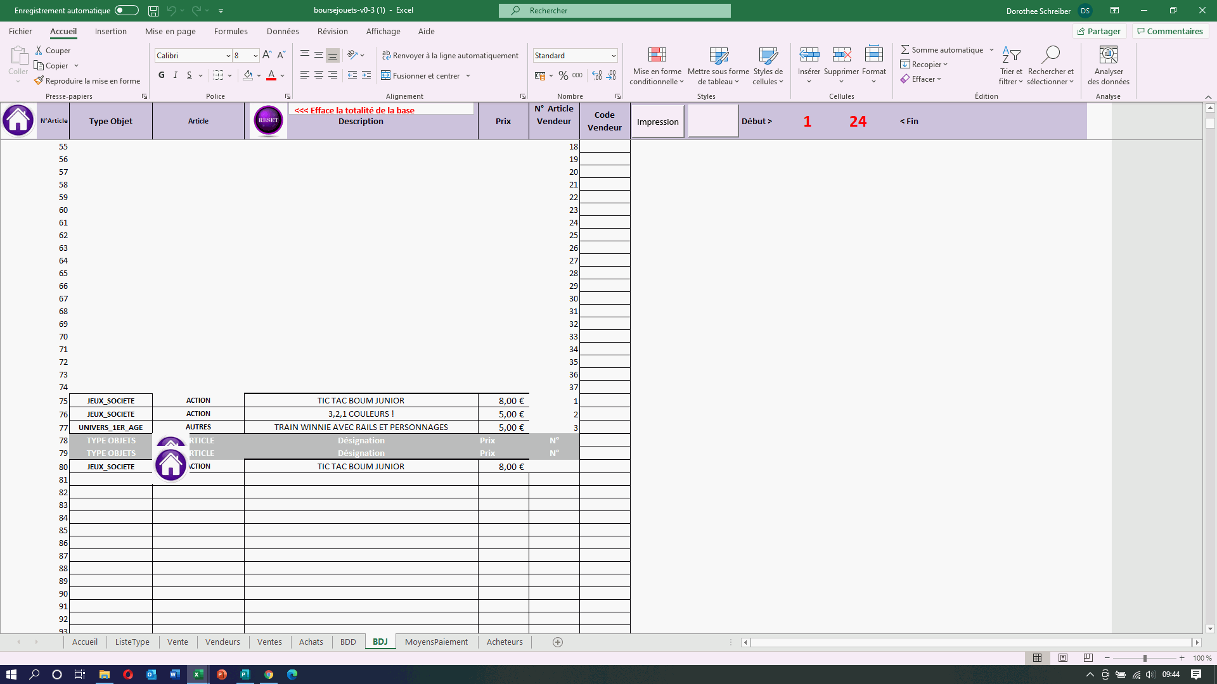Open the Somme automatique dropdown arrow
This screenshot has height=684, width=1217.
991,50
